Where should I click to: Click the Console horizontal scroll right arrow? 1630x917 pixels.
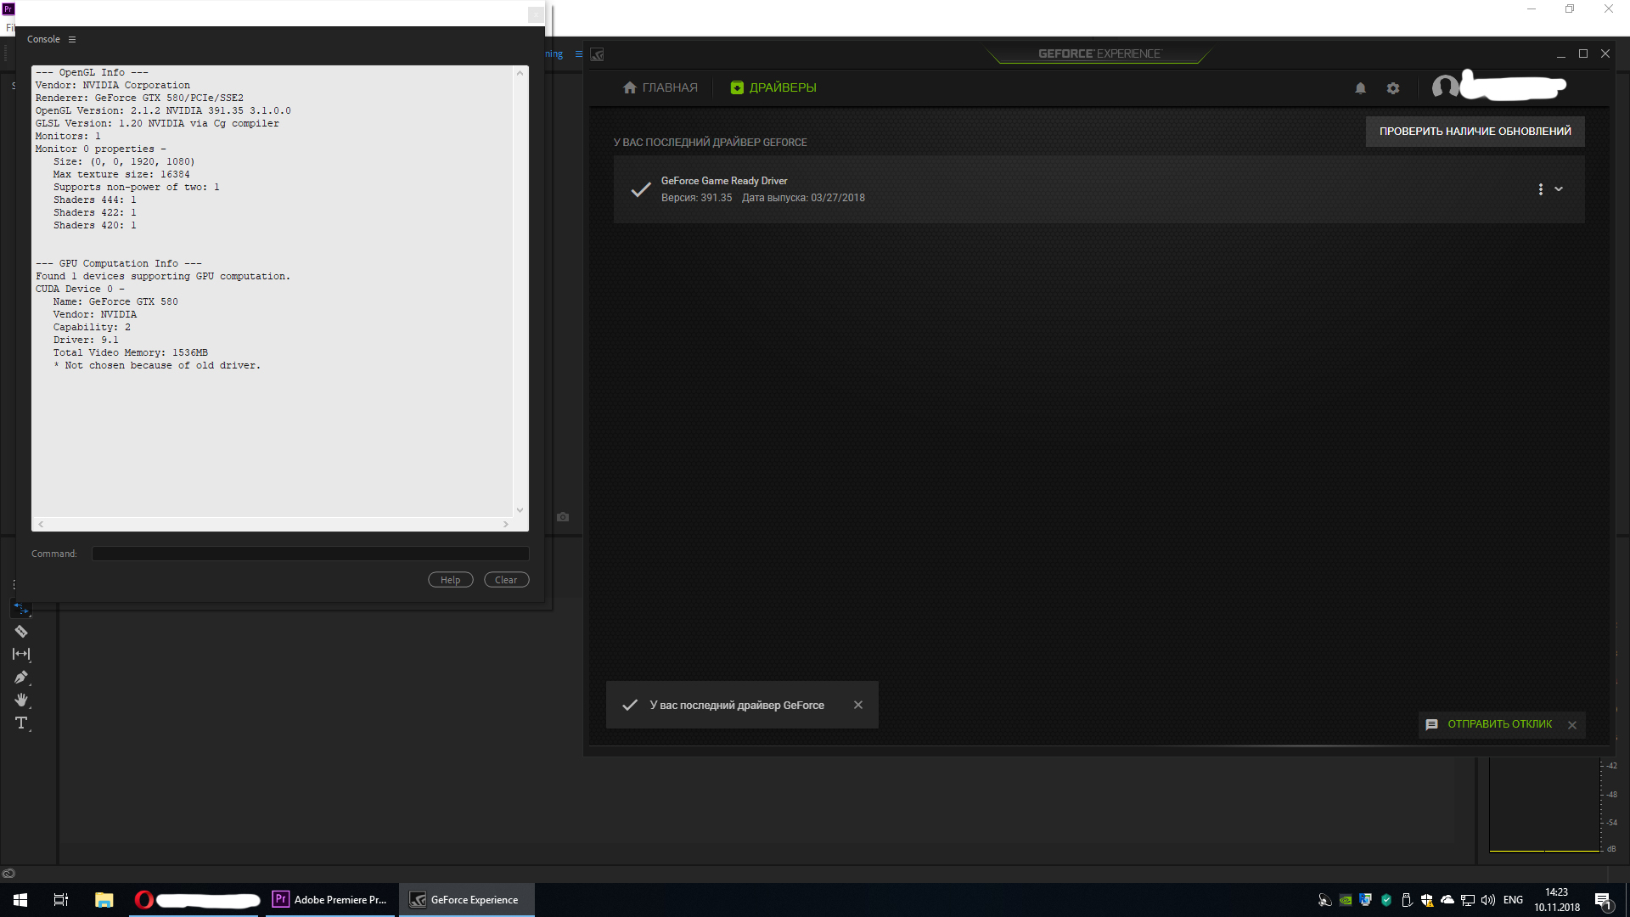tap(506, 525)
